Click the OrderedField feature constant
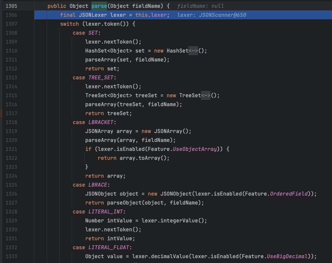 289,194
